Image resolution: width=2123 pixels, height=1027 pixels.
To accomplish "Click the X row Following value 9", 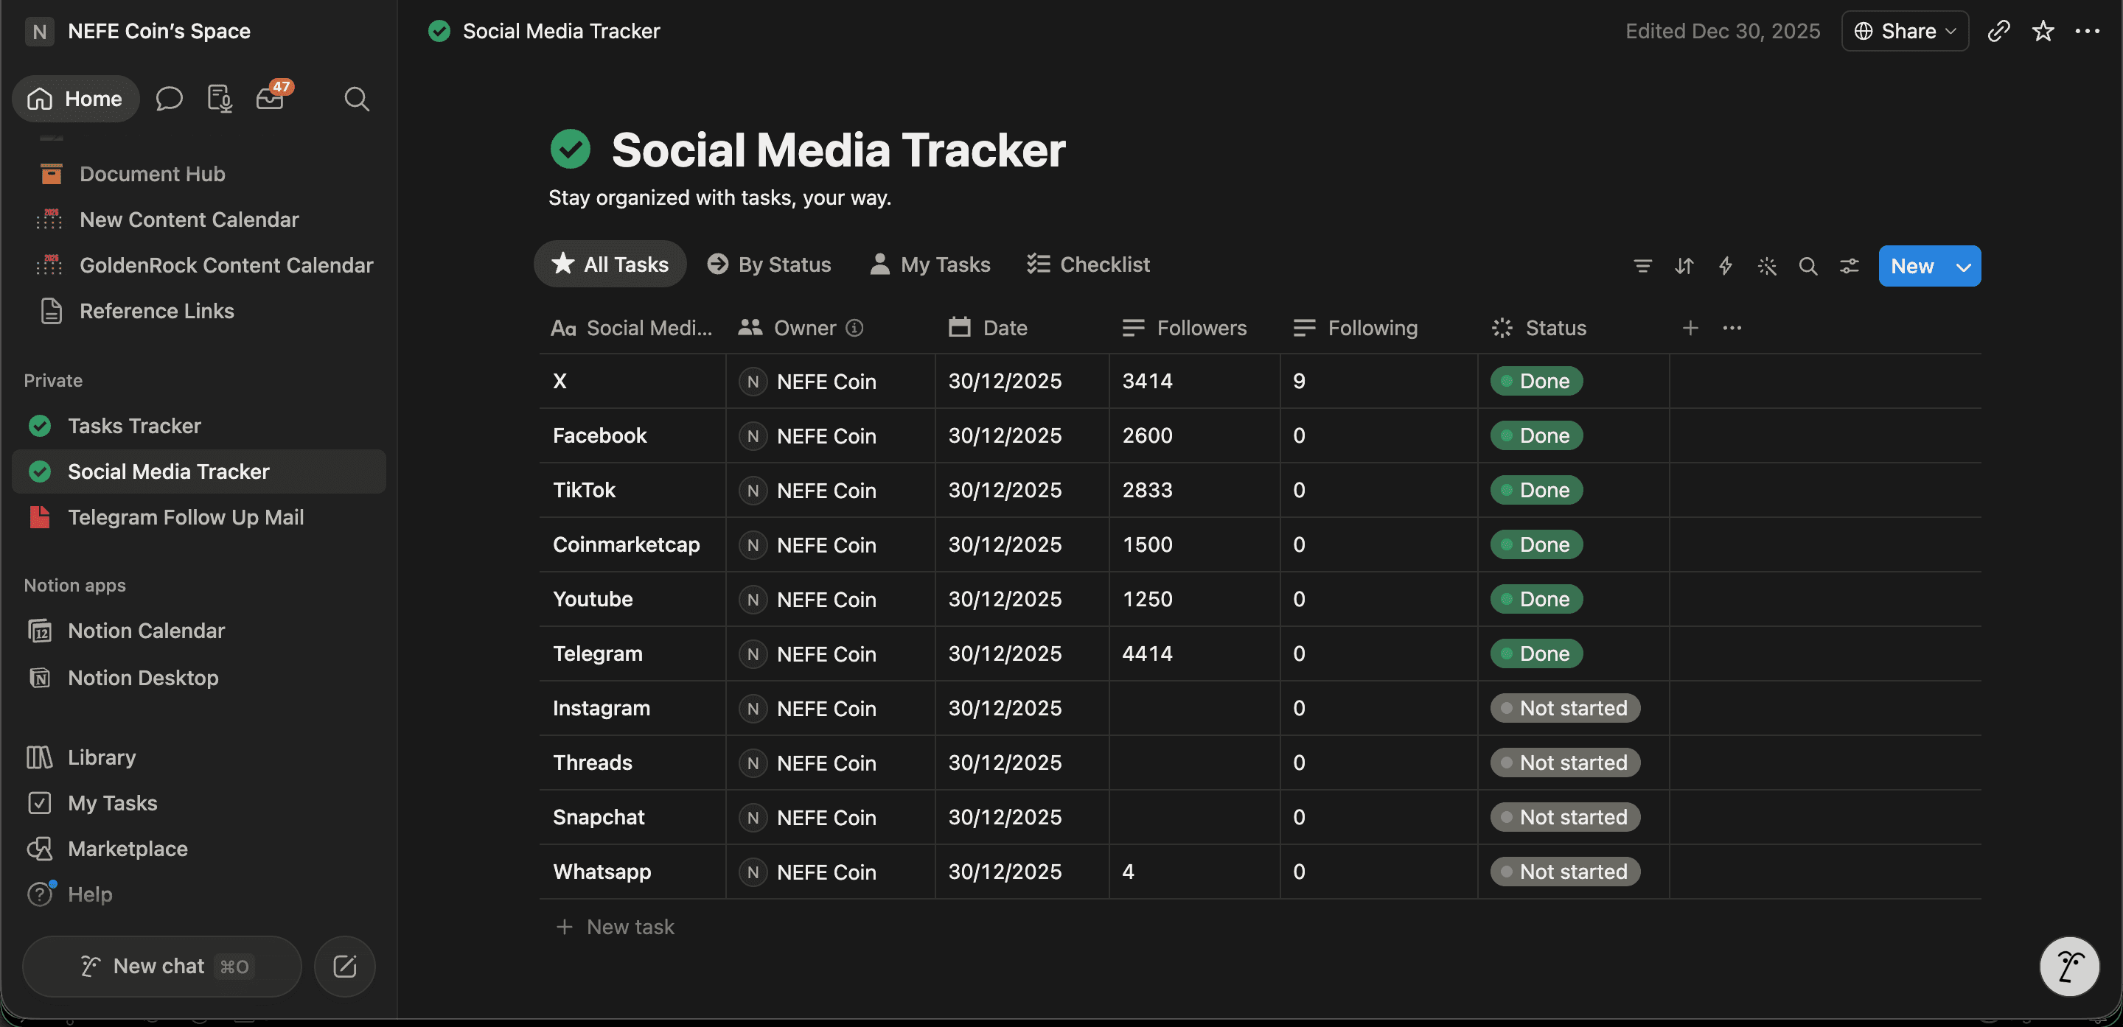I will pyautogui.click(x=1299, y=380).
